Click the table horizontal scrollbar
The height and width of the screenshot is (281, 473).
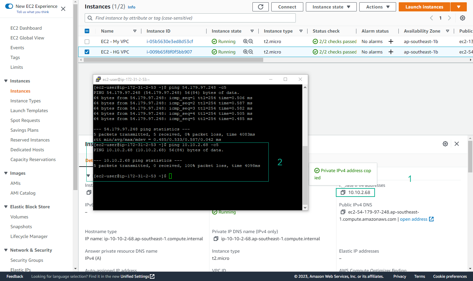[174, 60]
